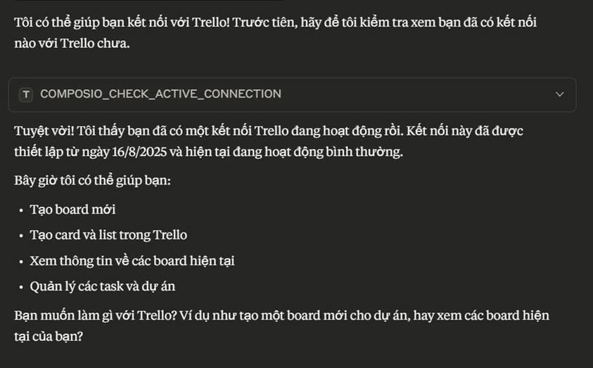Click the bullet before "Quản lý các task"

pyautogui.click(x=21, y=287)
